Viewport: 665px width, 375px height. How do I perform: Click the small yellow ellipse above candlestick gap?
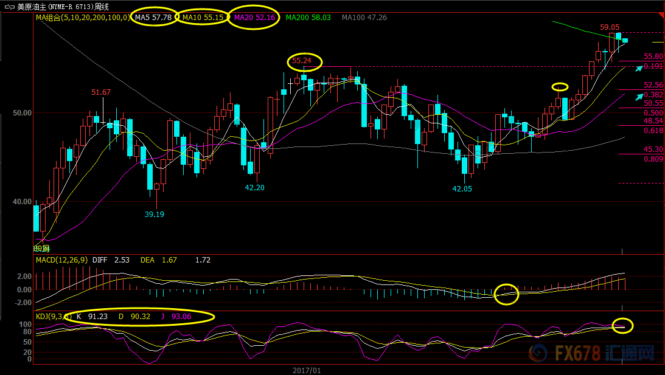560,87
